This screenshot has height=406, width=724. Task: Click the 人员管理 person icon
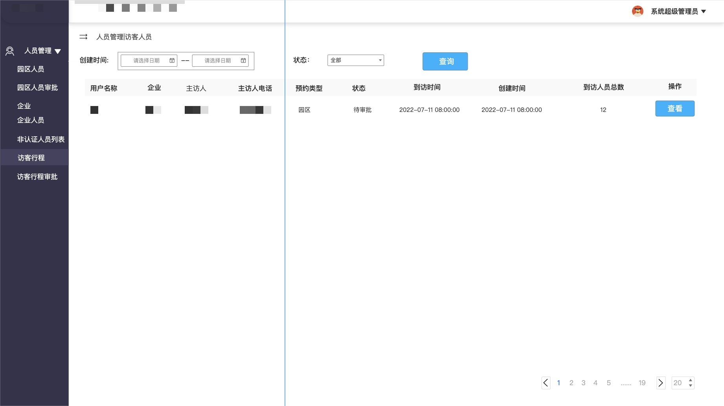pyautogui.click(x=10, y=51)
